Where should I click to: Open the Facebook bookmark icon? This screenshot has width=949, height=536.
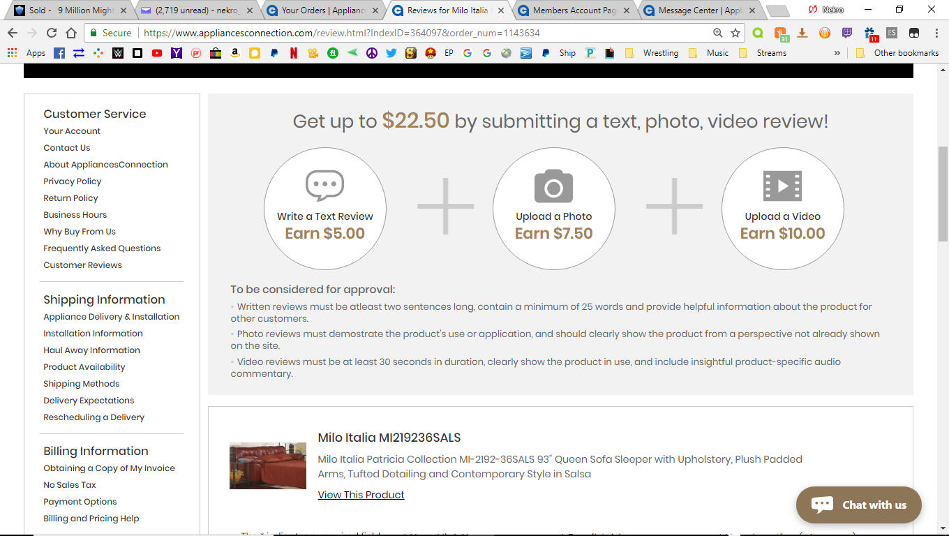59,53
